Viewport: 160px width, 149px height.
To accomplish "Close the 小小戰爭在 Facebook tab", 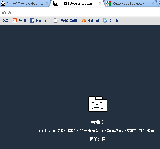I will [47, 3].
